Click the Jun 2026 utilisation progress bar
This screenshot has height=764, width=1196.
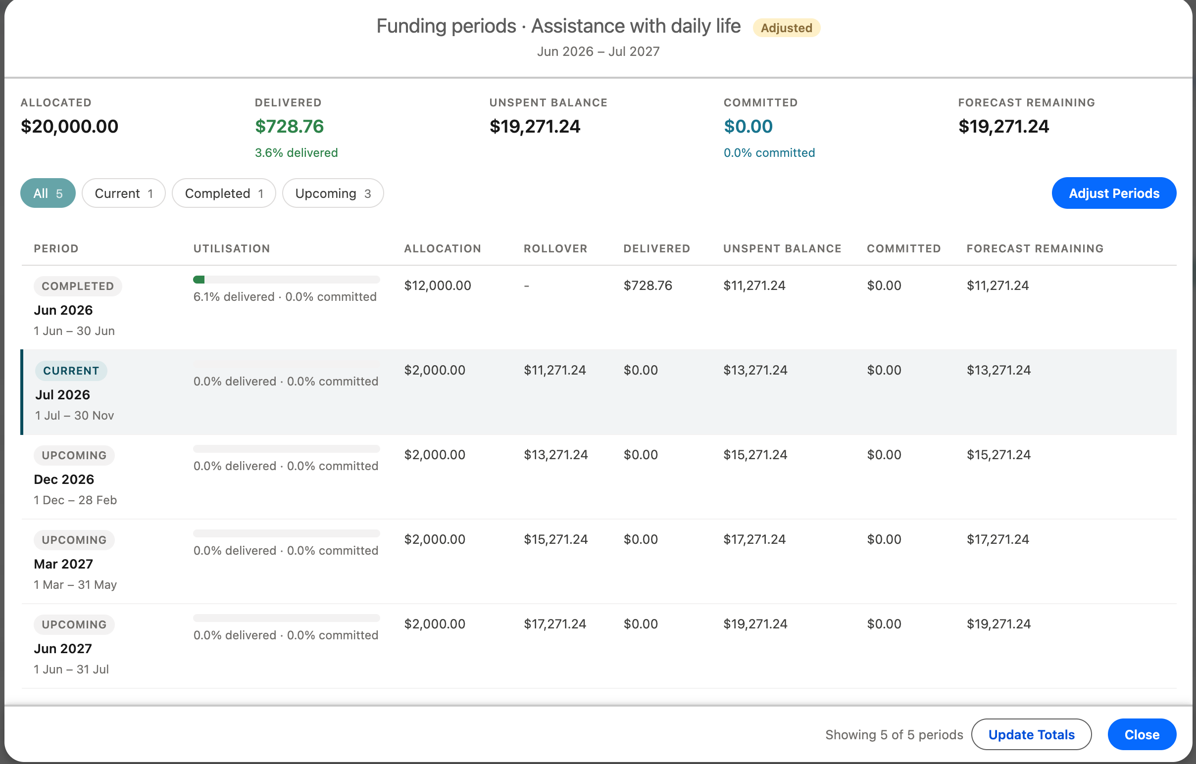coord(287,280)
